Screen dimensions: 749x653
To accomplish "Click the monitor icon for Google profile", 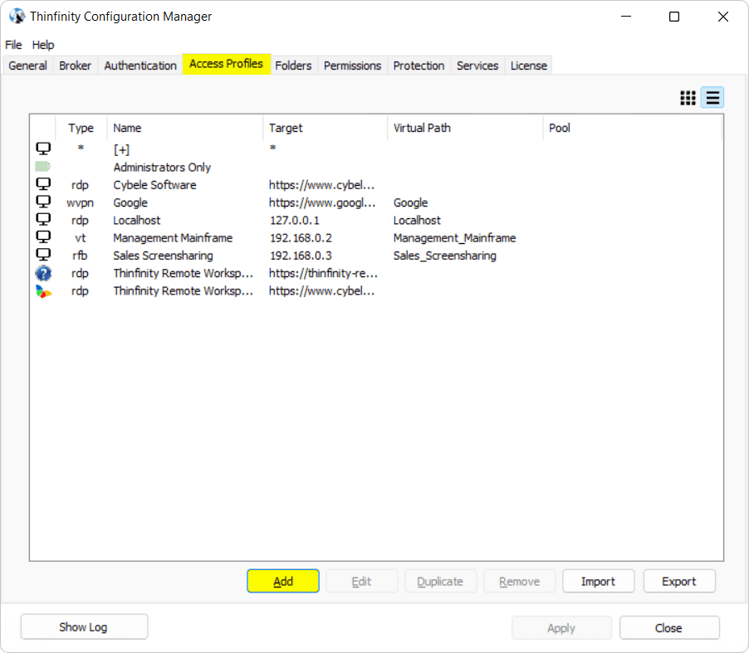I will pos(43,202).
